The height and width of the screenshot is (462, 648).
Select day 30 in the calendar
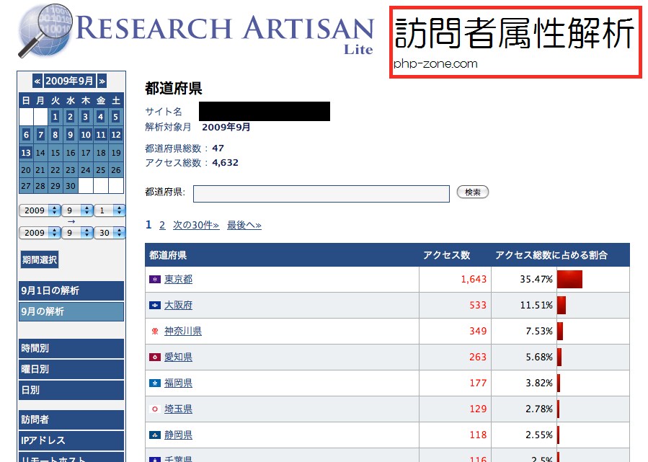point(71,186)
